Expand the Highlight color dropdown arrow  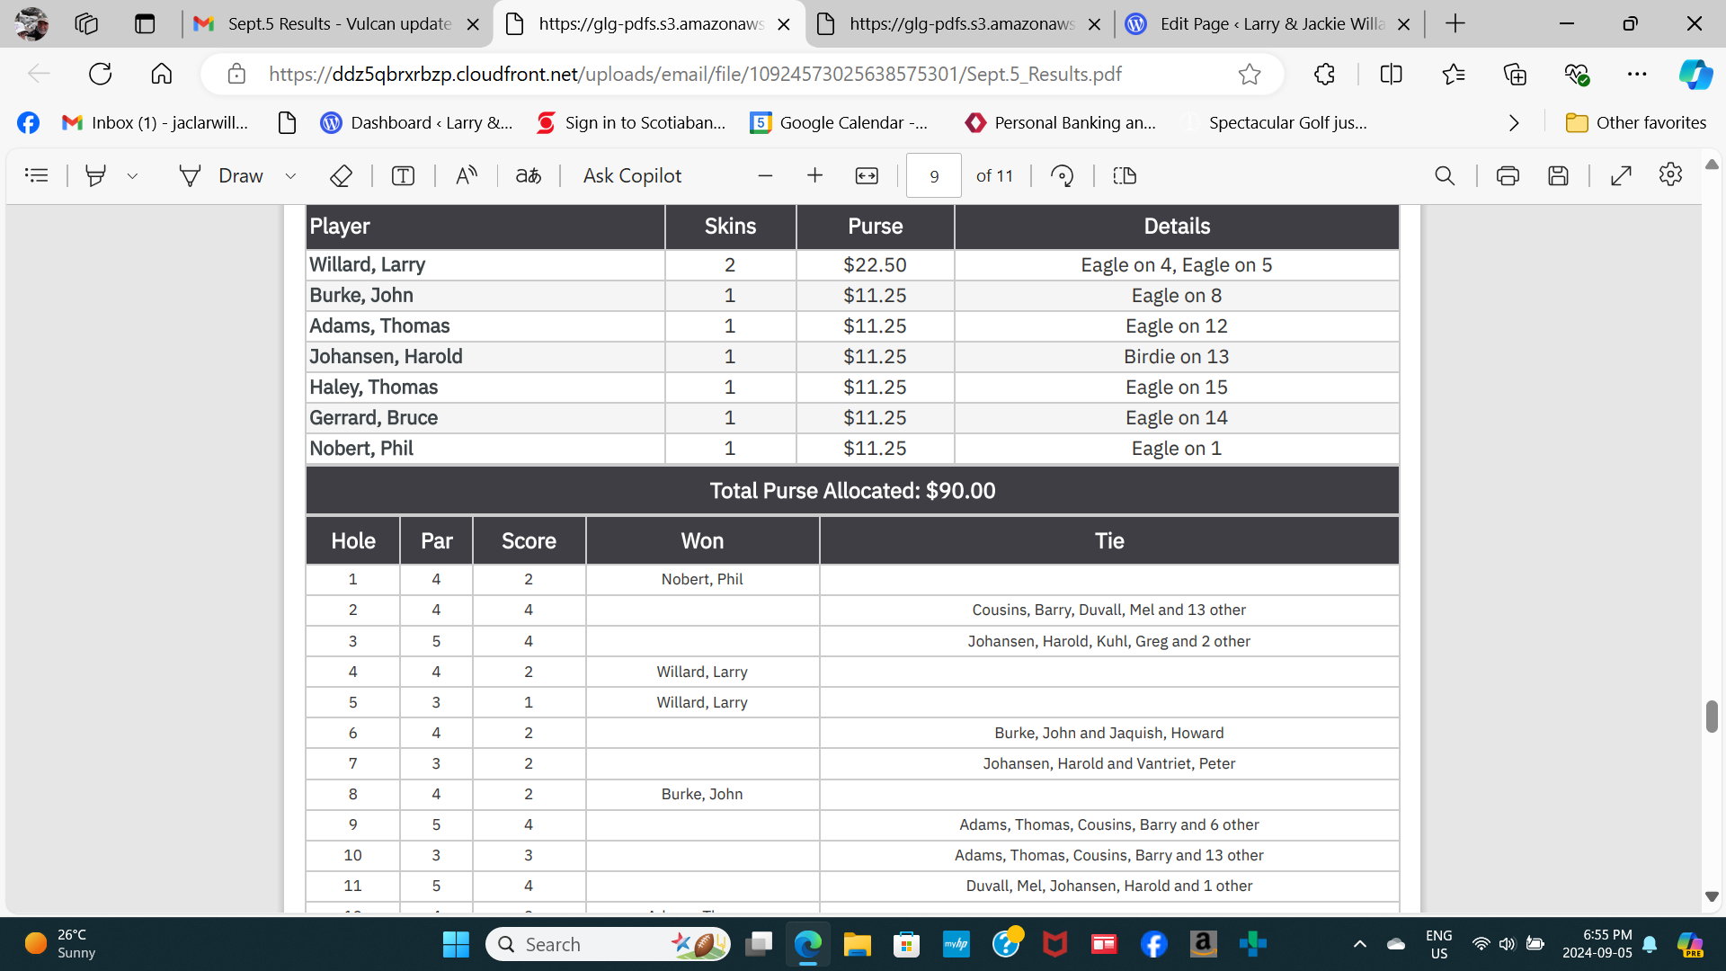point(132,176)
